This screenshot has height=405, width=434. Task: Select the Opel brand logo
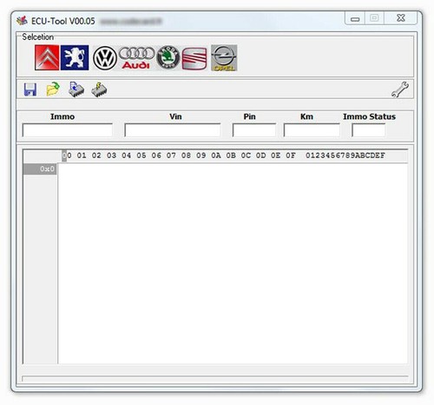[224, 57]
